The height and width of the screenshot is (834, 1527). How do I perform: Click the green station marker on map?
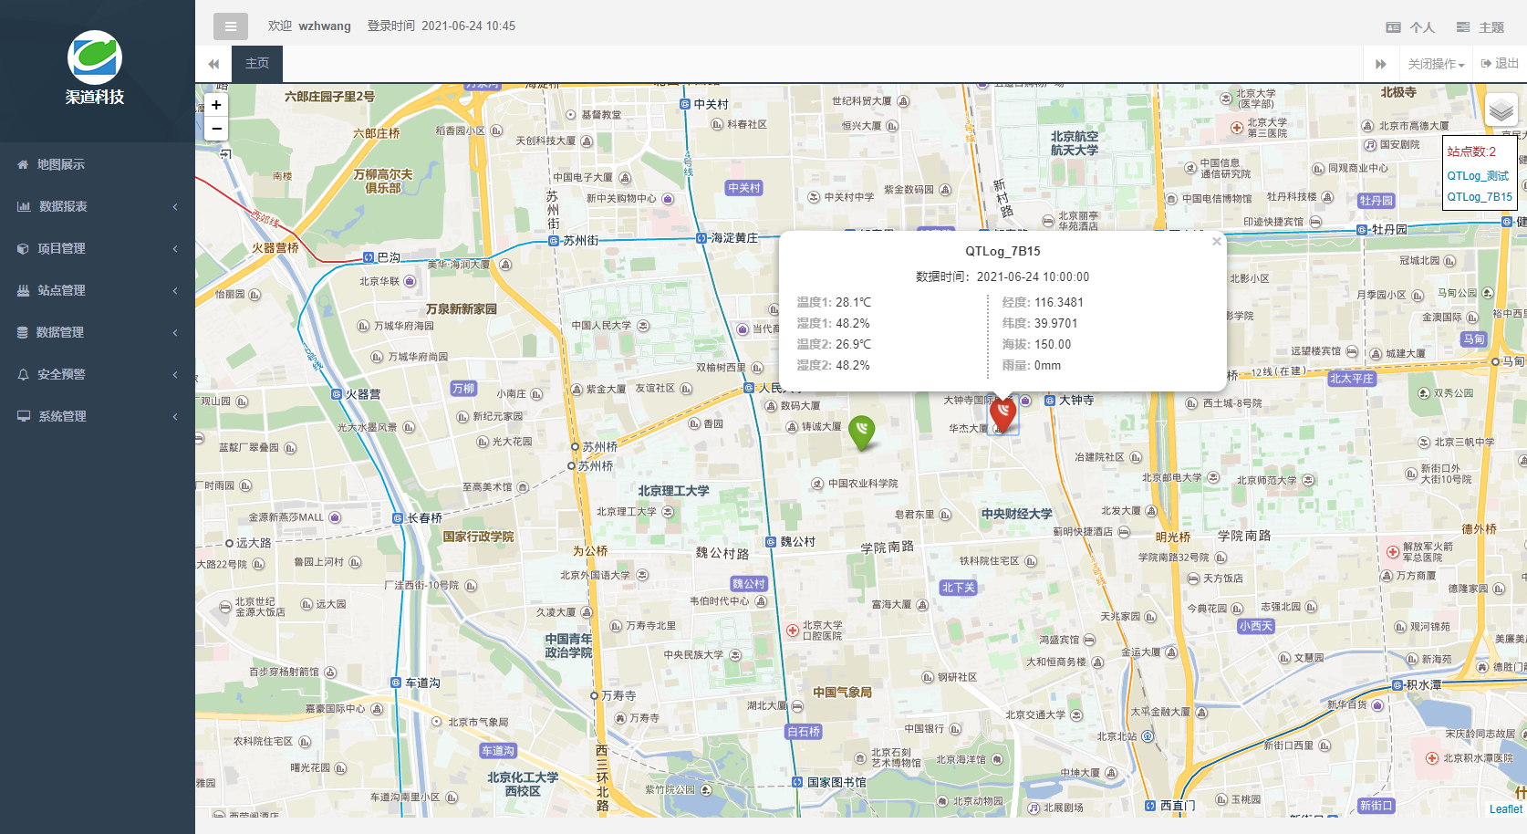pyautogui.click(x=861, y=431)
